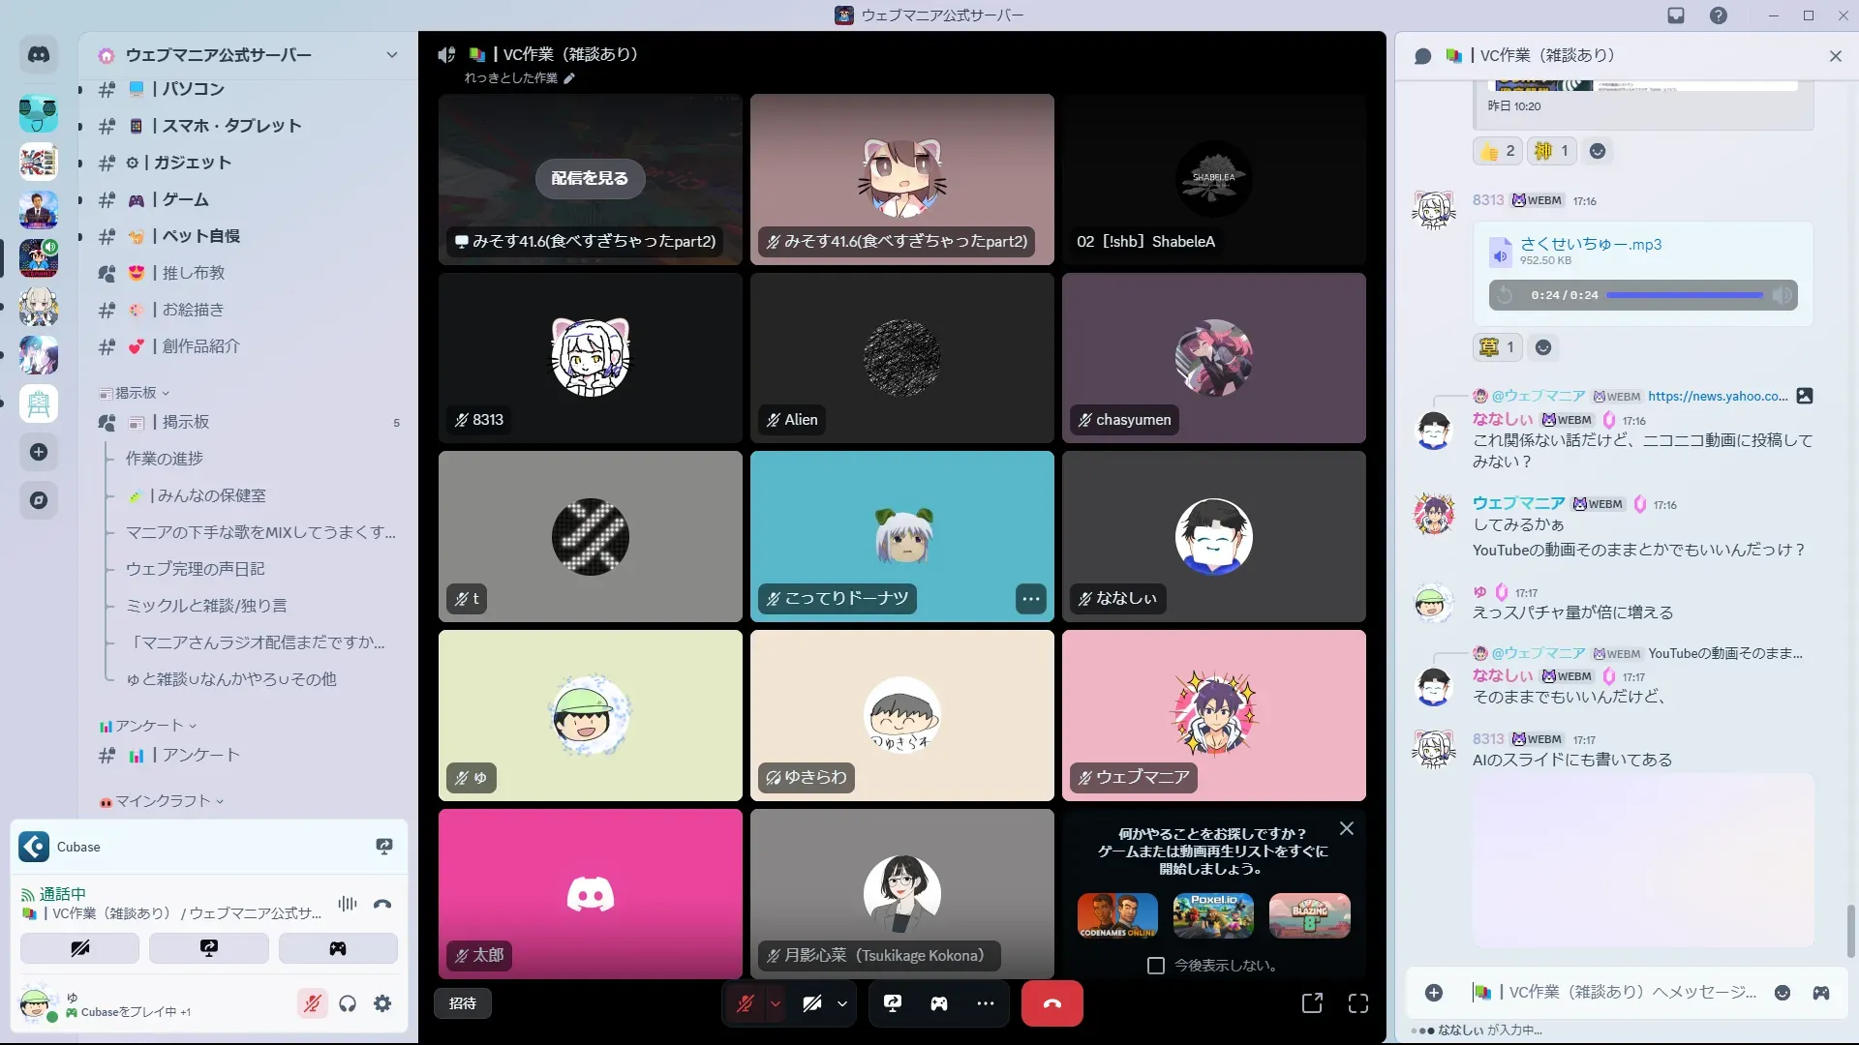The height and width of the screenshot is (1045, 1859).
Task: Open user settings gear icon
Action: pos(382,1003)
